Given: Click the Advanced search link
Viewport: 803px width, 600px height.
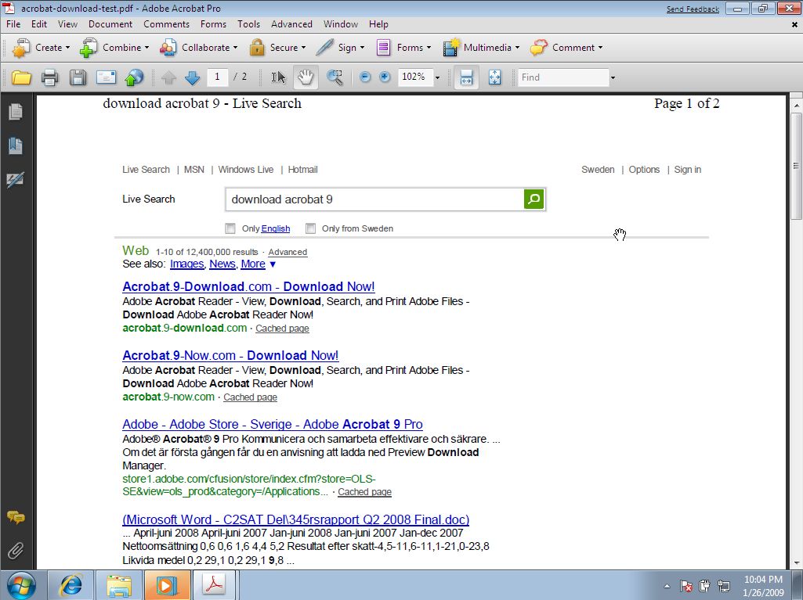Looking at the screenshot, I should pos(288,252).
